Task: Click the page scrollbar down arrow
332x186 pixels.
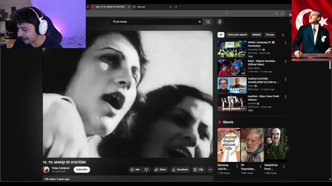Action: click(330, 179)
